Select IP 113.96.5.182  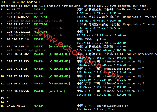tap(17, 84)
